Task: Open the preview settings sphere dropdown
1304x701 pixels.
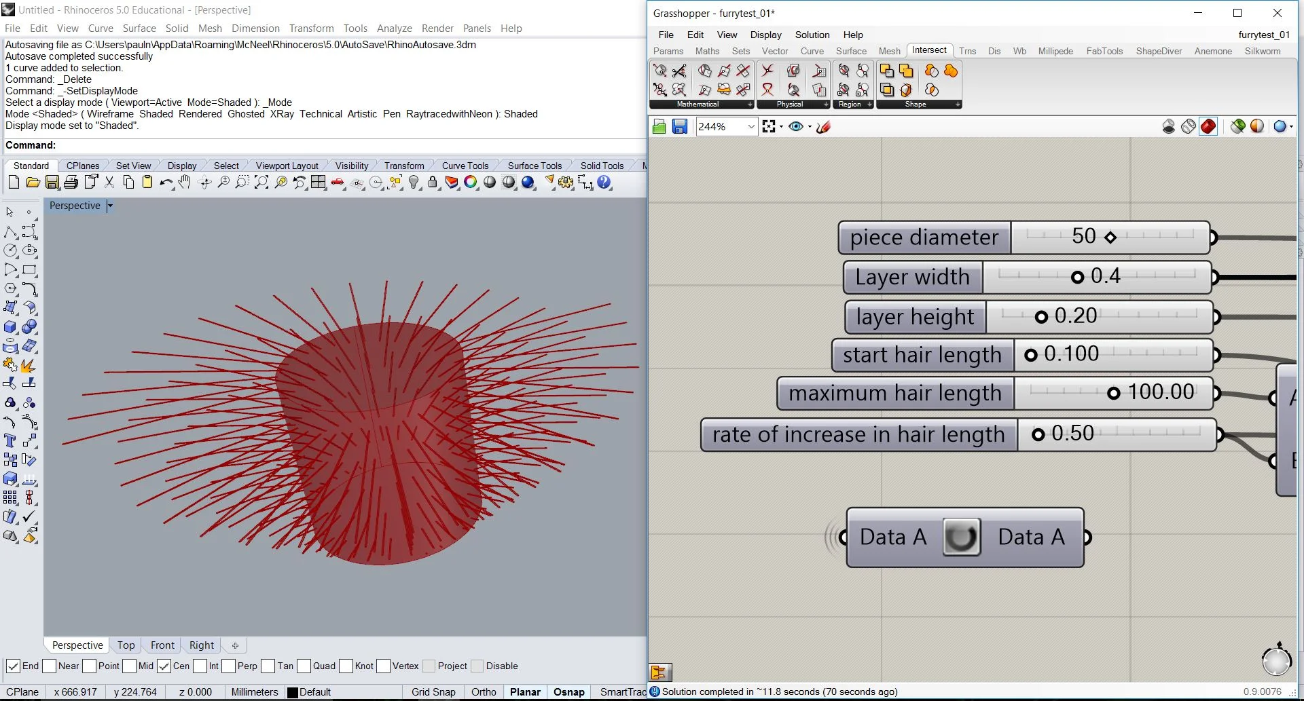Action: tap(1290, 126)
